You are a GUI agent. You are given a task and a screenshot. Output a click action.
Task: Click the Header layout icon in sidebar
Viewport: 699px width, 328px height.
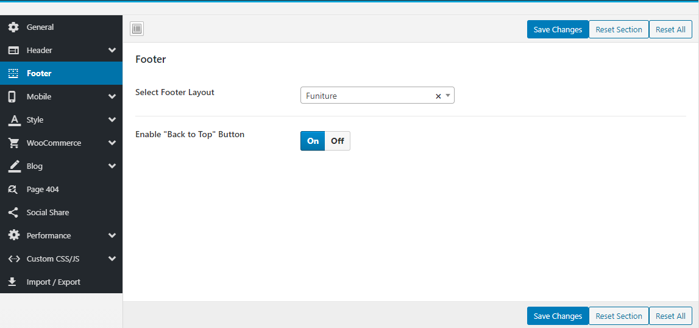click(14, 51)
